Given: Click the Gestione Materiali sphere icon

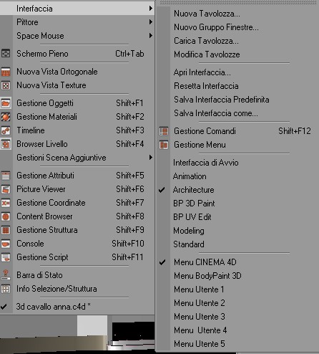Looking at the screenshot, I should (x=6, y=117).
